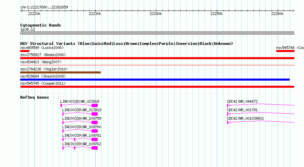Viewport: 304px width, 167px height.
Task: Click the nsv528664 (Shaikh2009) label
Action: pos(43,76)
